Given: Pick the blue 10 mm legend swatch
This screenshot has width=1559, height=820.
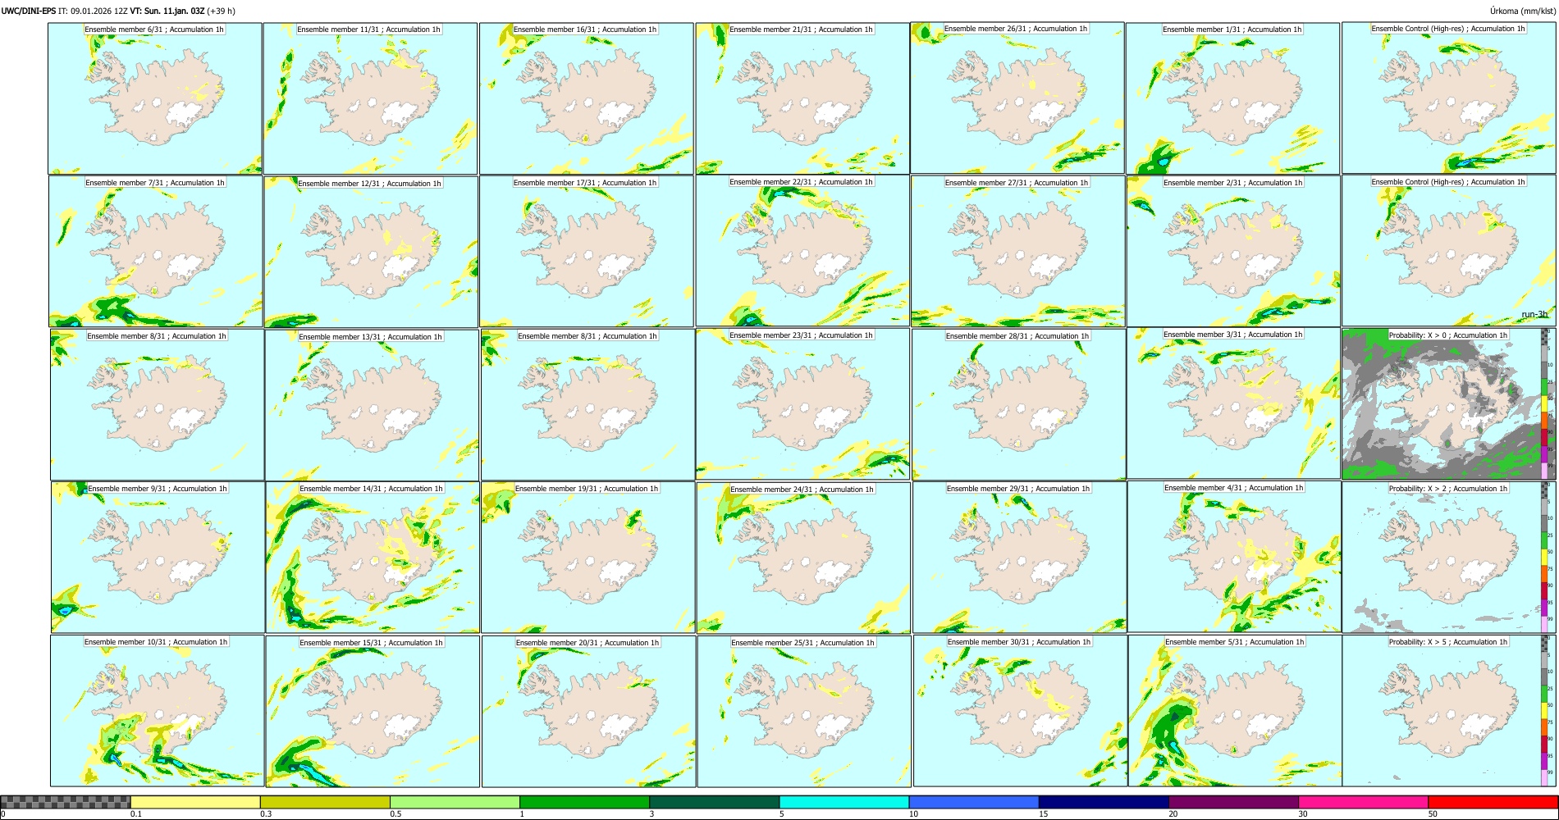Looking at the screenshot, I should click(974, 802).
